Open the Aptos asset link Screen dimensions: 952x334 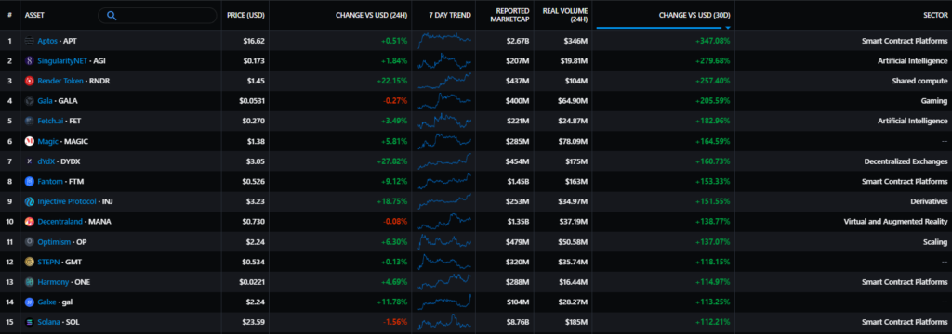[47, 41]
